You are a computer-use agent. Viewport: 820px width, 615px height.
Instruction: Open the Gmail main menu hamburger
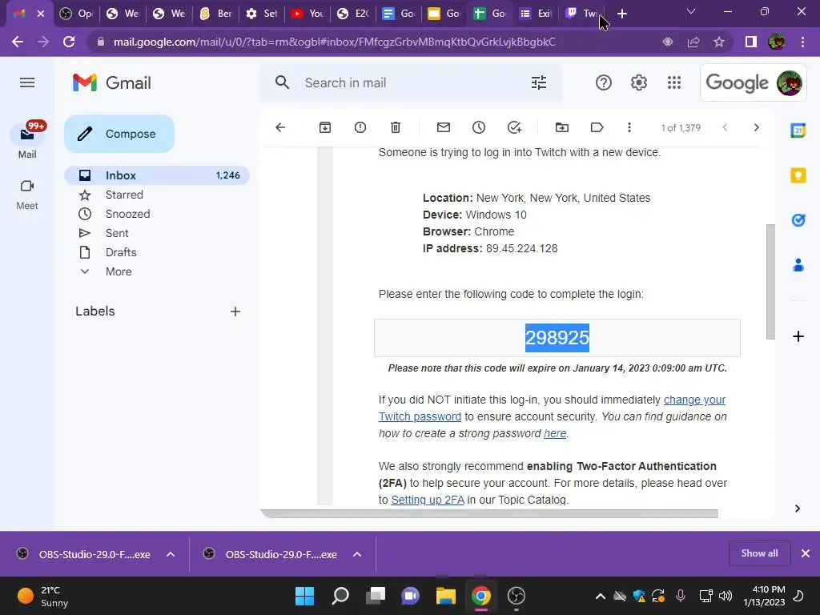coord(27,82)
